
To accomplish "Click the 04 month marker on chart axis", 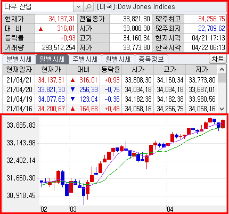I will (170, 209).
